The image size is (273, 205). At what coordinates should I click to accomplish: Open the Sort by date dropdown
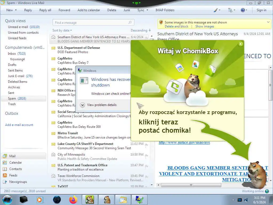[x=62, y=30]
